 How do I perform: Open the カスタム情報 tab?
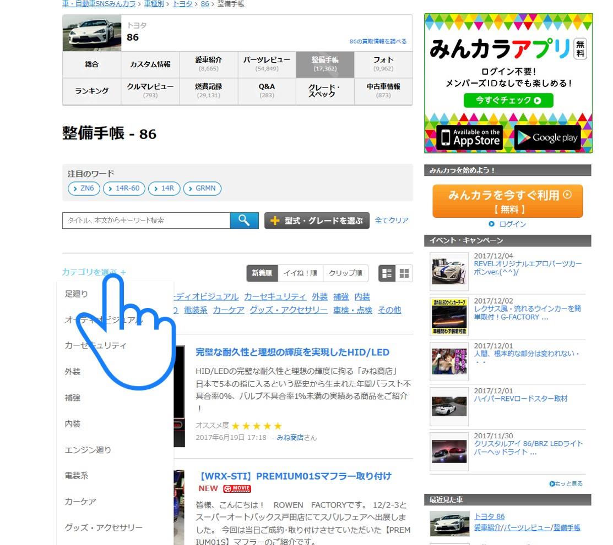(150, 64)
